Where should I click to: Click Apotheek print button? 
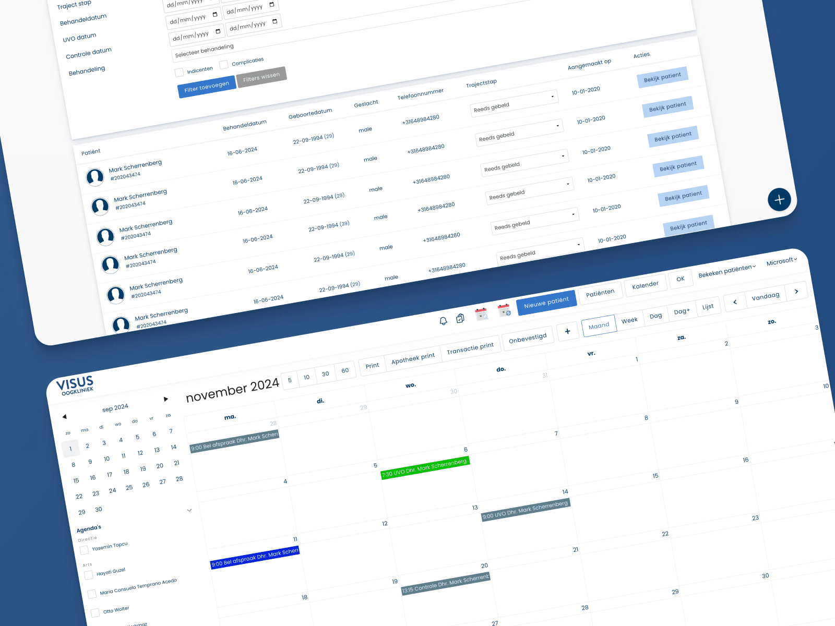click(x=413, y=358)
